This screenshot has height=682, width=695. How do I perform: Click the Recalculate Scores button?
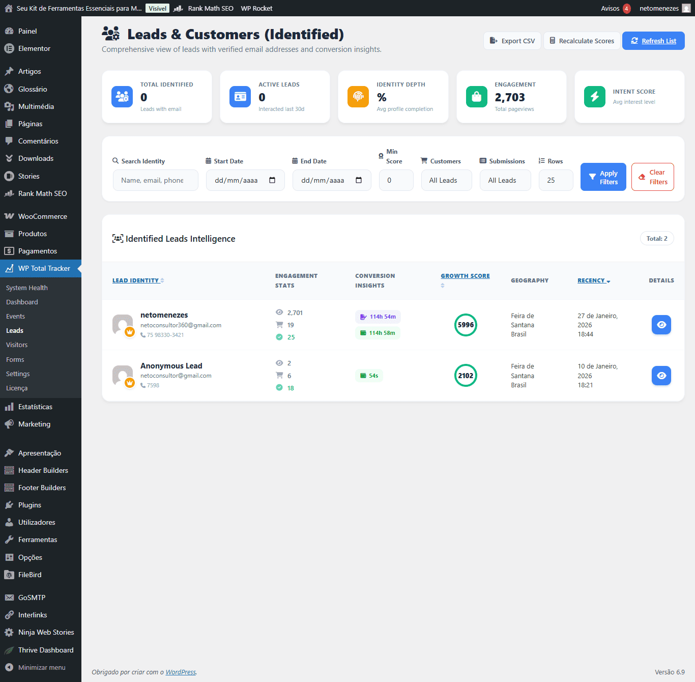tap(582, 41)
